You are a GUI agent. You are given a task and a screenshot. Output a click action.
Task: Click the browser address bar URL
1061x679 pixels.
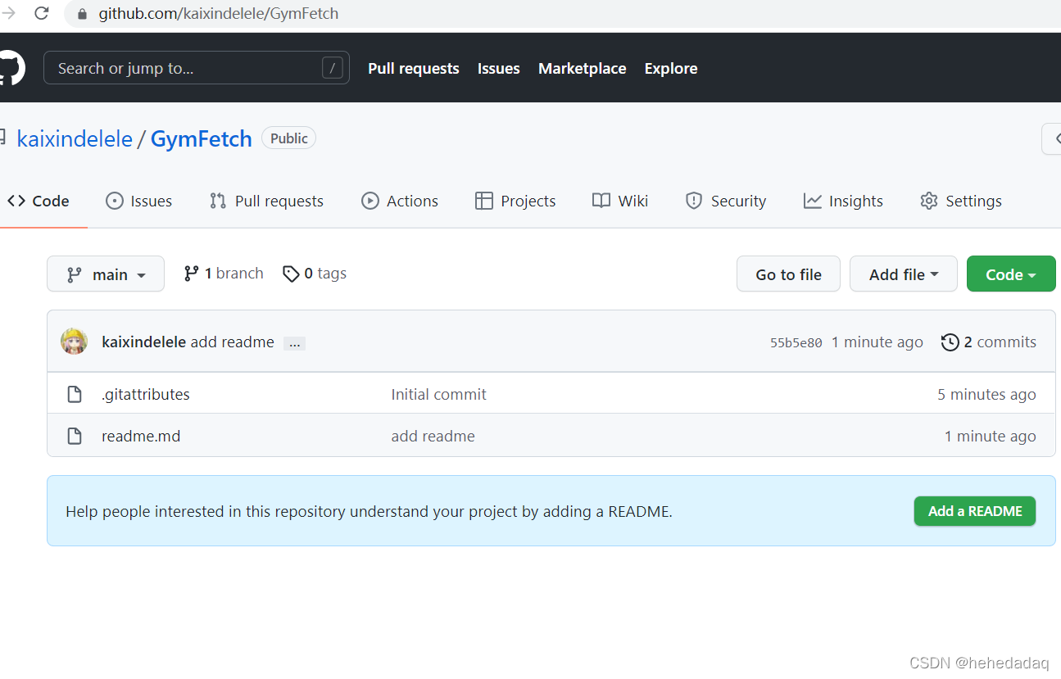(x=219, y=14)
